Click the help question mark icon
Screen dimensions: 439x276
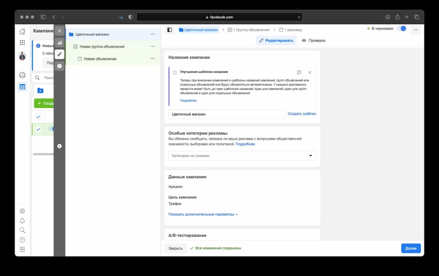click(22, 240)
